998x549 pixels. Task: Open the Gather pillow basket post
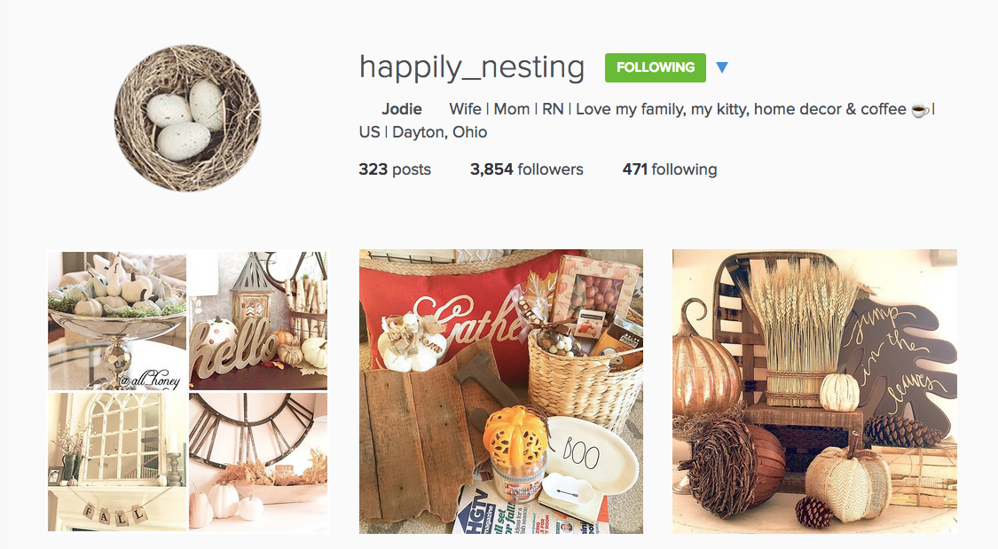[501, 391]
